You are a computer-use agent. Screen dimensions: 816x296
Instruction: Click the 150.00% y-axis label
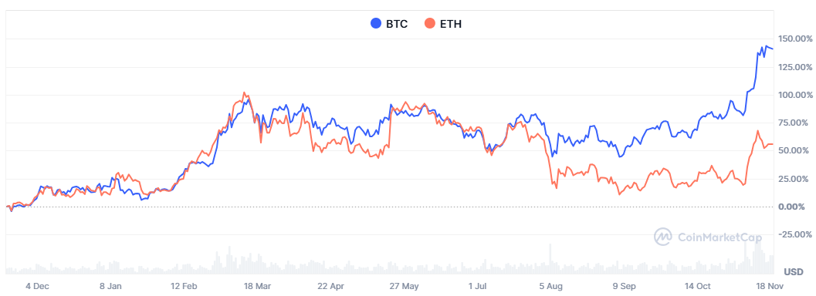pos(794,39)
